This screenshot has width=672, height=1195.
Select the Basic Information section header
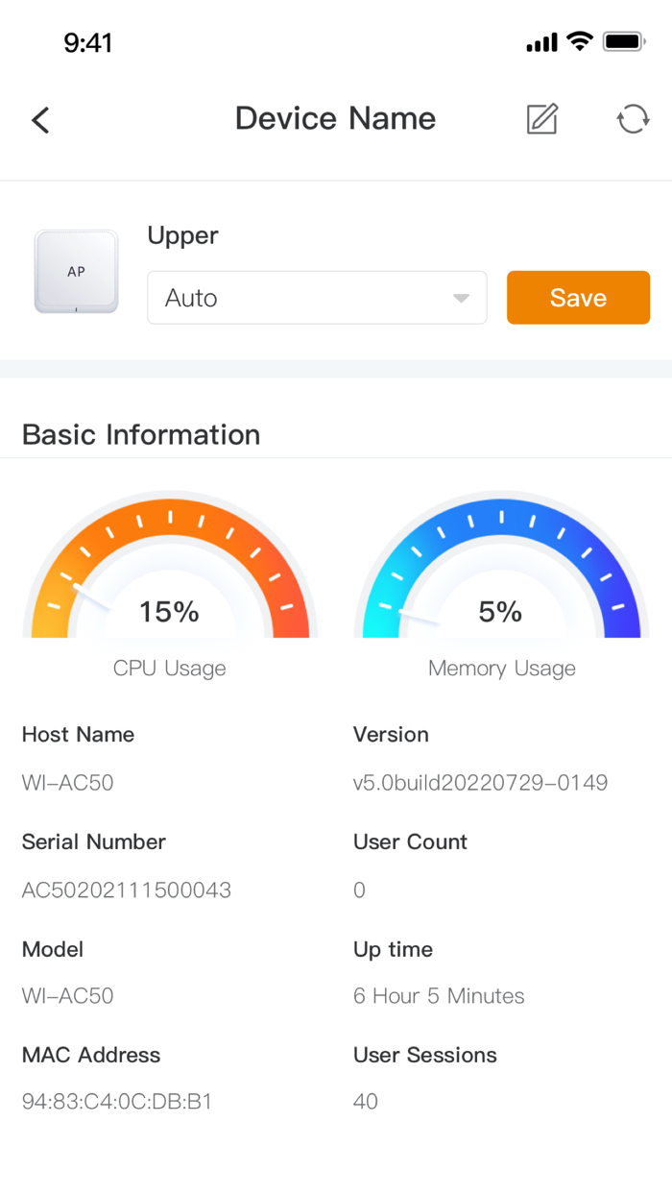tap(140, 434)
